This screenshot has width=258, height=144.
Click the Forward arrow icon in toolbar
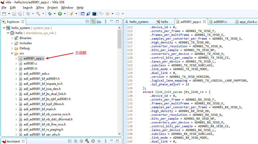pyautogui.click(x=118, y=14)
